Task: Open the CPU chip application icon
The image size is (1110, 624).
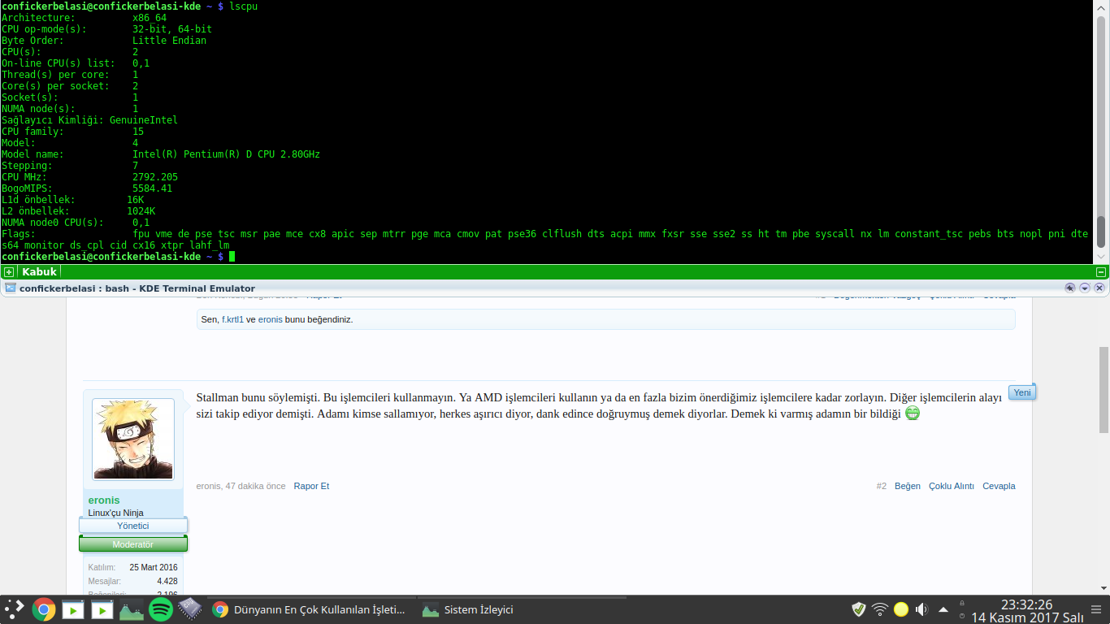Action: pyautogui.click(x=190, y=609)
